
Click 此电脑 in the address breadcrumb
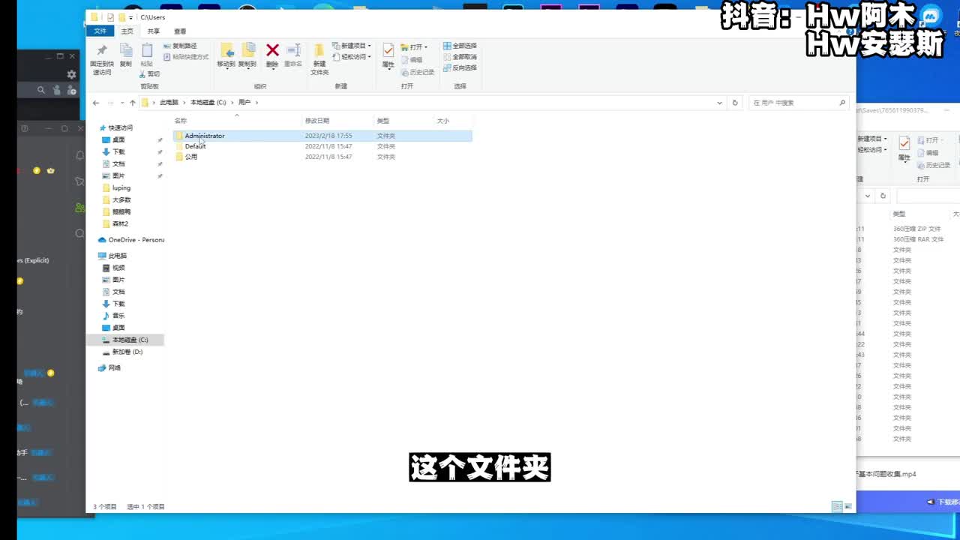click(169, 102)
